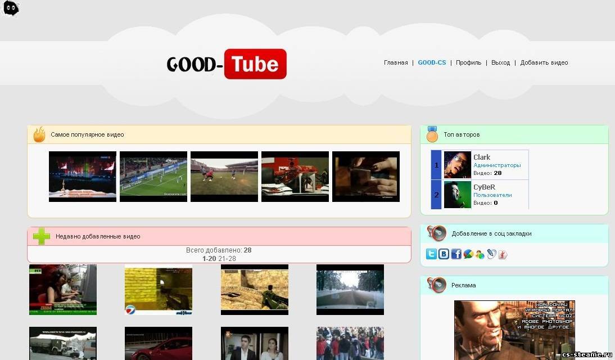The image size is (615, 360).
Task: Click CyBeR's avatar image
Action: (458, 194)
